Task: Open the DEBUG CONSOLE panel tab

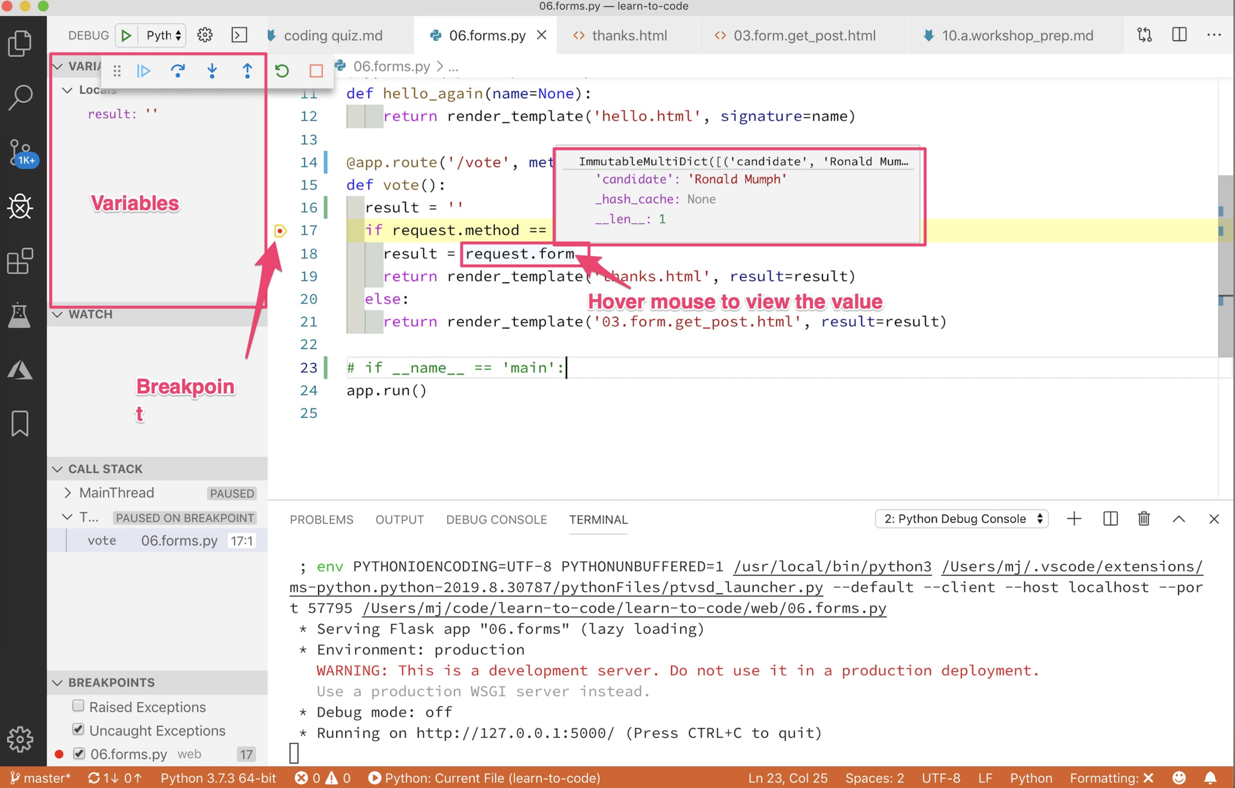Action: point(496,519)
